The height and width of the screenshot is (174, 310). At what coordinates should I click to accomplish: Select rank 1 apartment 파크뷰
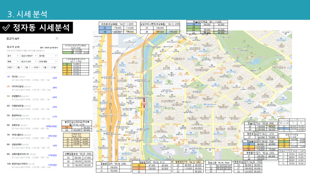31,78
